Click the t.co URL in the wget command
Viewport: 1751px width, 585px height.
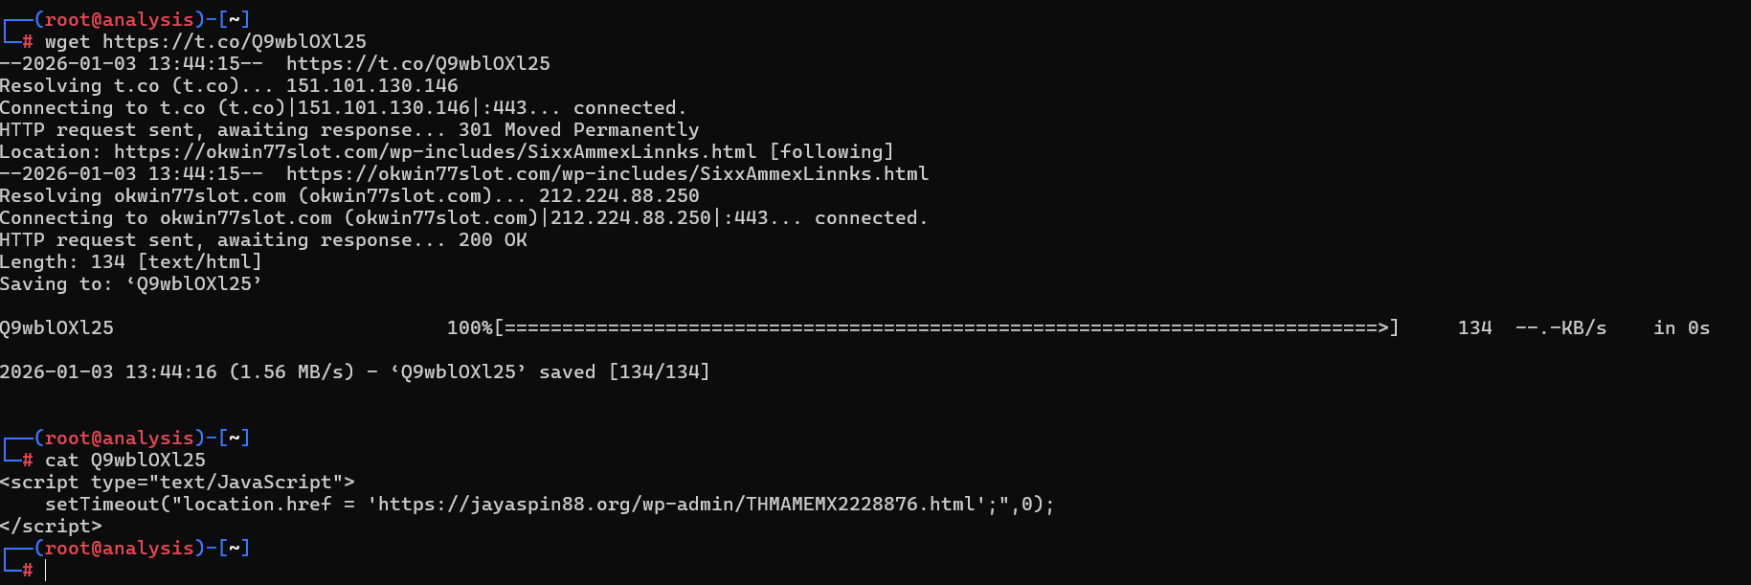click(234, 42)
